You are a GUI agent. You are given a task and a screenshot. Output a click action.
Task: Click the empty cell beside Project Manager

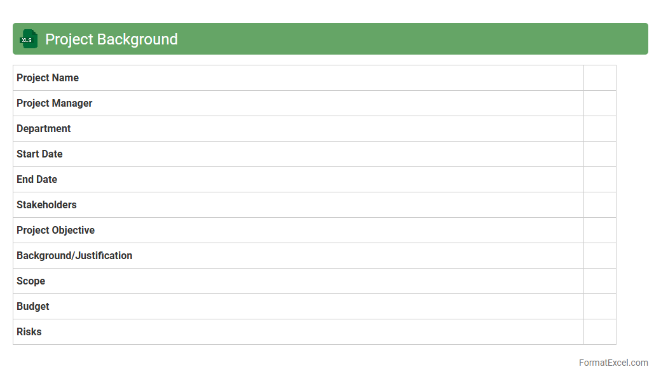click(599, 104)
